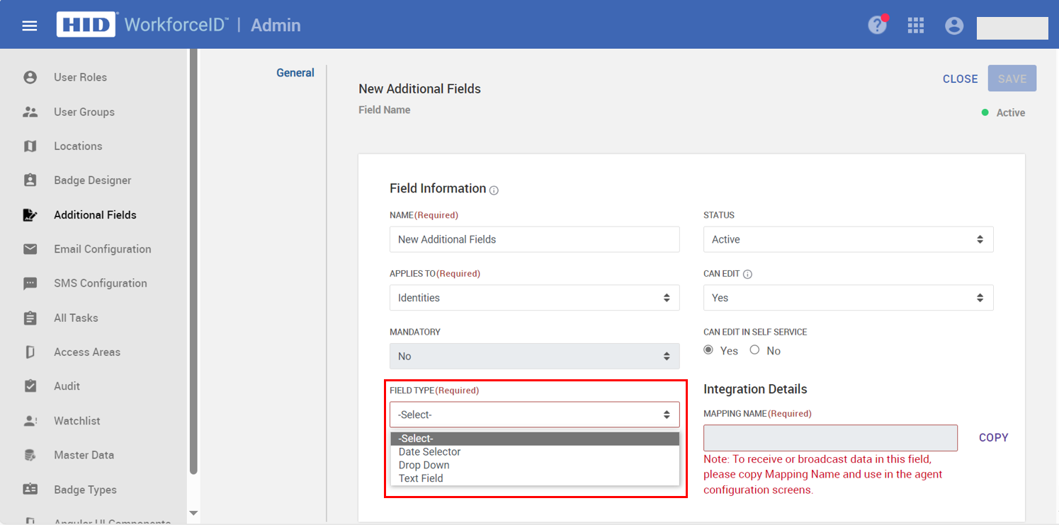Select Yes for Can Edit in Self Service

(x=709, y=350)
